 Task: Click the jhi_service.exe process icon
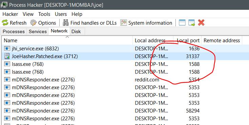7,48
